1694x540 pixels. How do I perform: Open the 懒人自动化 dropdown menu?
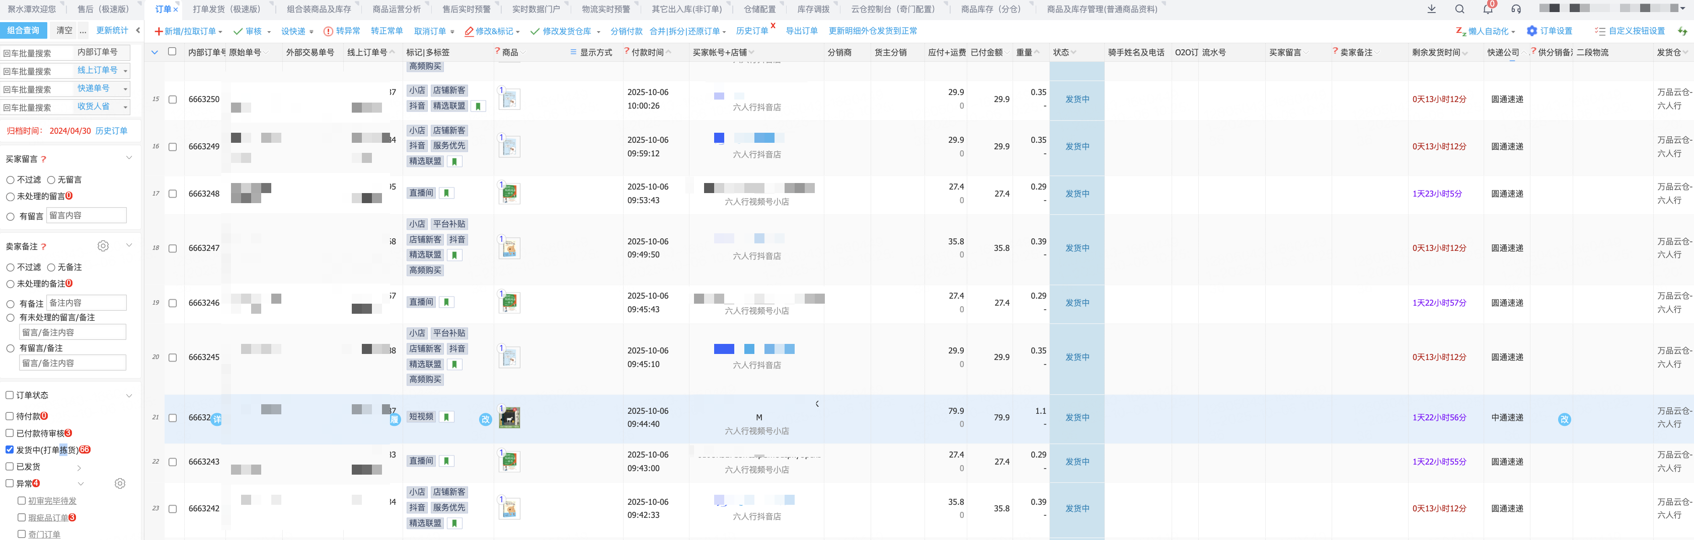(1486, 32)
